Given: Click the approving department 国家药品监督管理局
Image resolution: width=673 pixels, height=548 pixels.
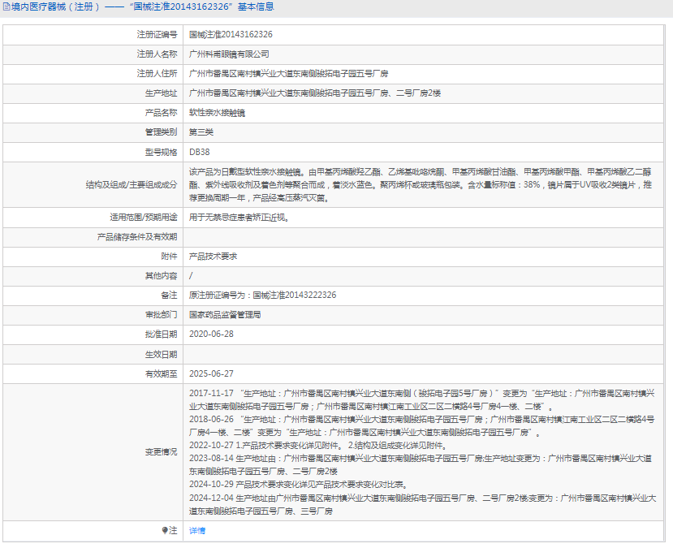Looking at the screenshot, I should pyautogui.click(x=225, y=314).
